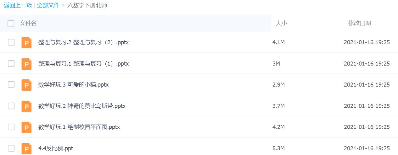Sort list by 大小 column header
398x155 pixels.
click(x=281, y=23)
